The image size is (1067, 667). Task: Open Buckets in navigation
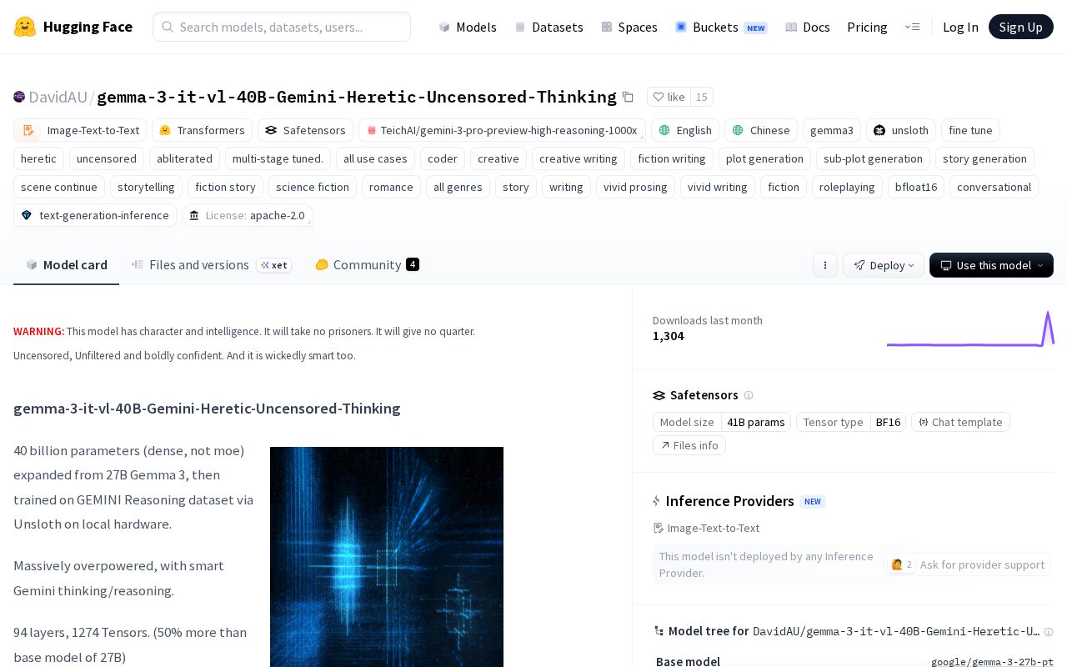(721, 27)
